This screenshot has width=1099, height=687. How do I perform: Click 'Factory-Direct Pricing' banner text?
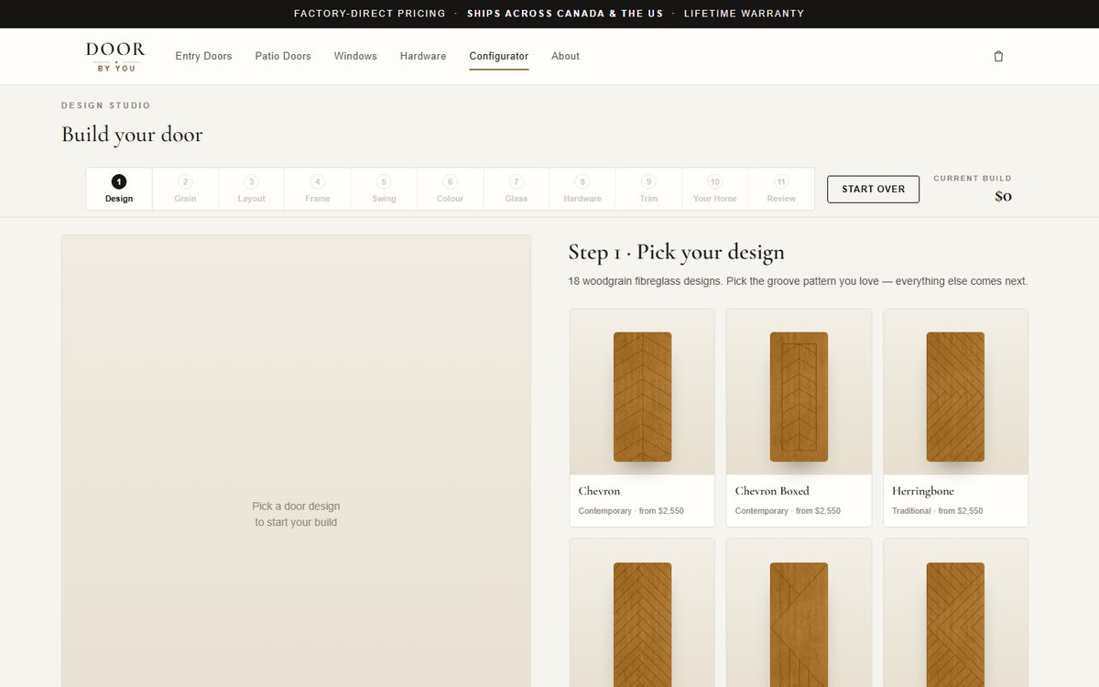click(x=370, y=14)
